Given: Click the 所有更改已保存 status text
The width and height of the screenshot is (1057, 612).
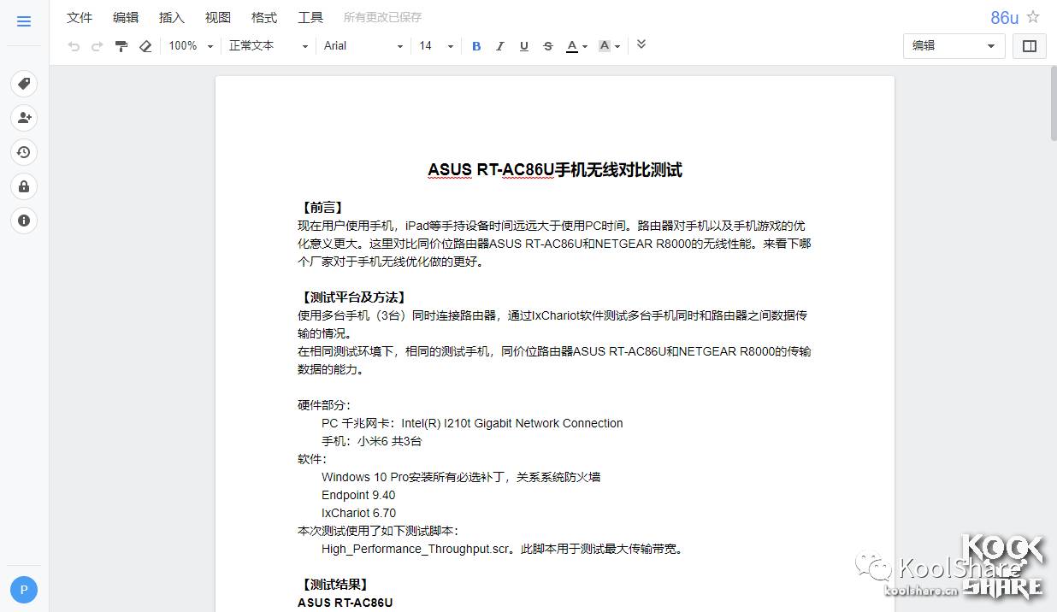Looking at the screenshot, I should pos(382,17).
